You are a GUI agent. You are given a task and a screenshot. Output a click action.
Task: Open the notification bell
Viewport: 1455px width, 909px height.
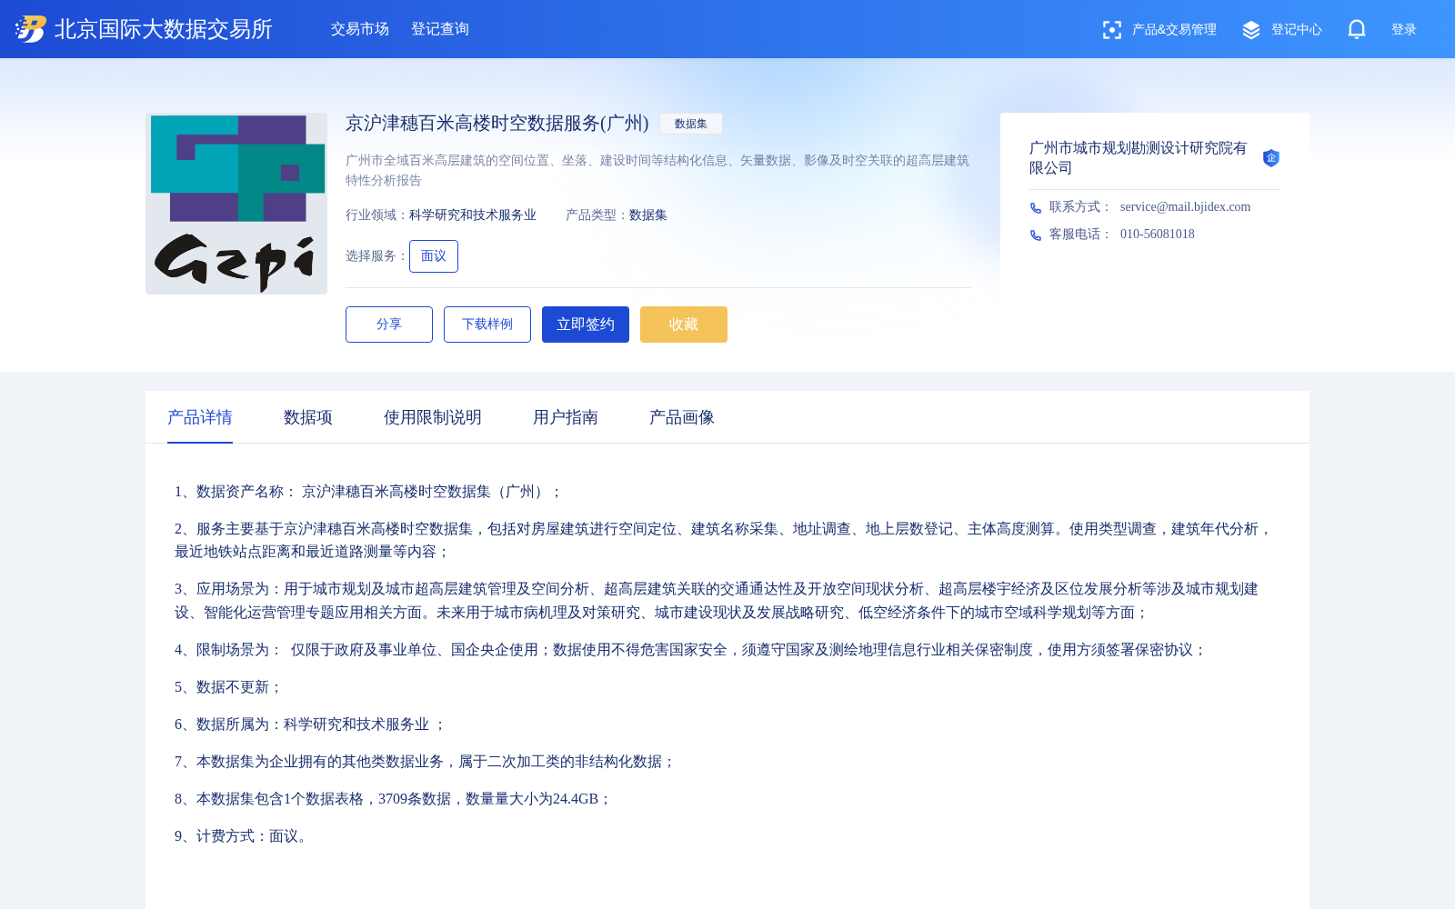coord(1356,29)
